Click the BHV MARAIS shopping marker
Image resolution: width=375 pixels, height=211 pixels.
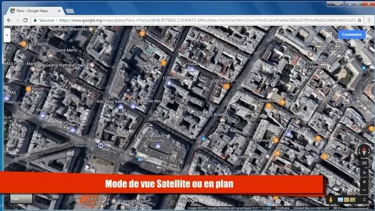(158, 146)
